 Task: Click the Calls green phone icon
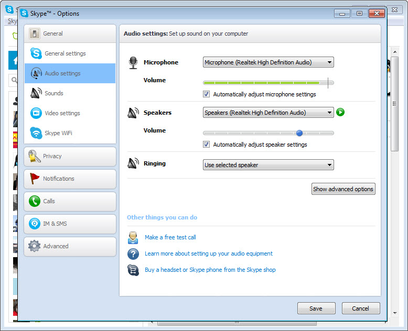34,201
